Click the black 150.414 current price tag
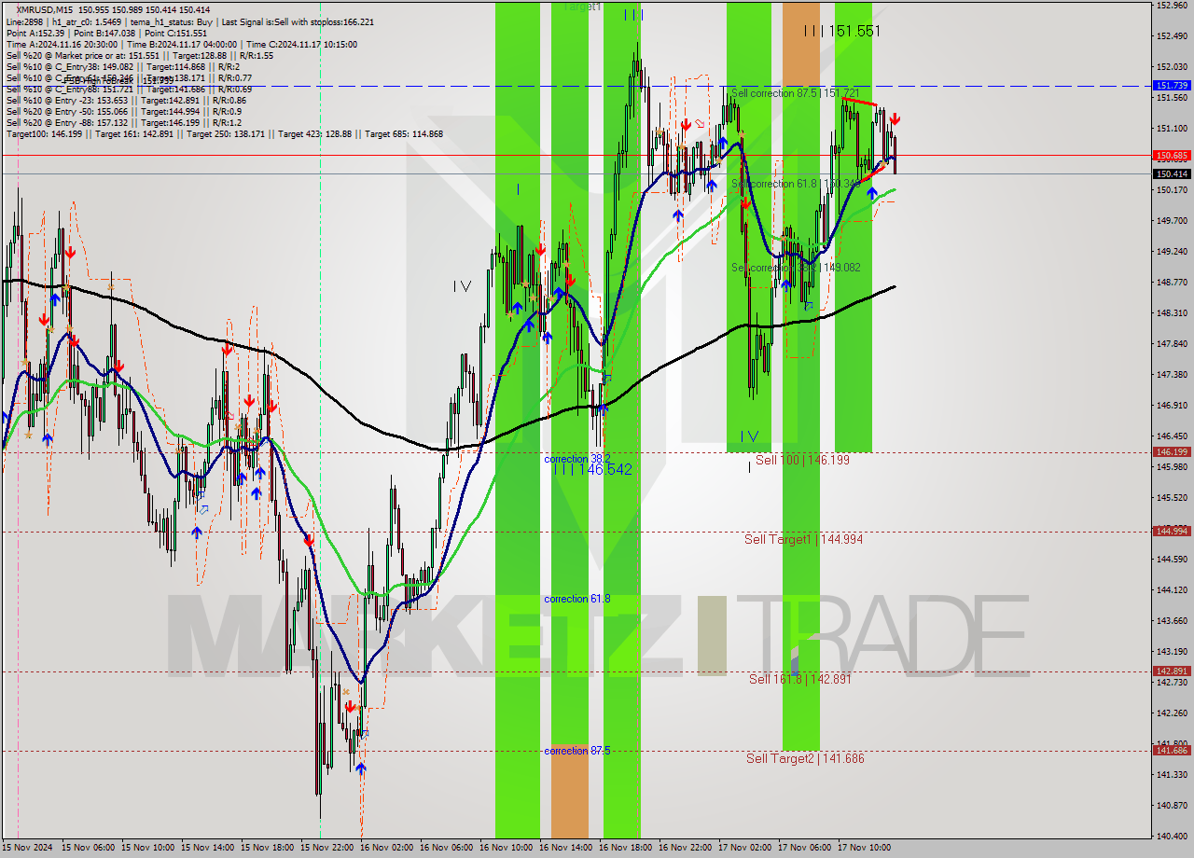This screenshot has height=858, width=1194. (1172, 173)
